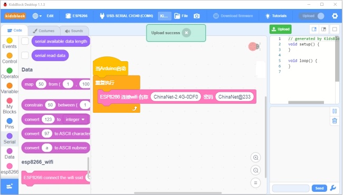The image size is (343, 195).
Task: Click the serial available data length block
Action: click(x=61, y=41)
